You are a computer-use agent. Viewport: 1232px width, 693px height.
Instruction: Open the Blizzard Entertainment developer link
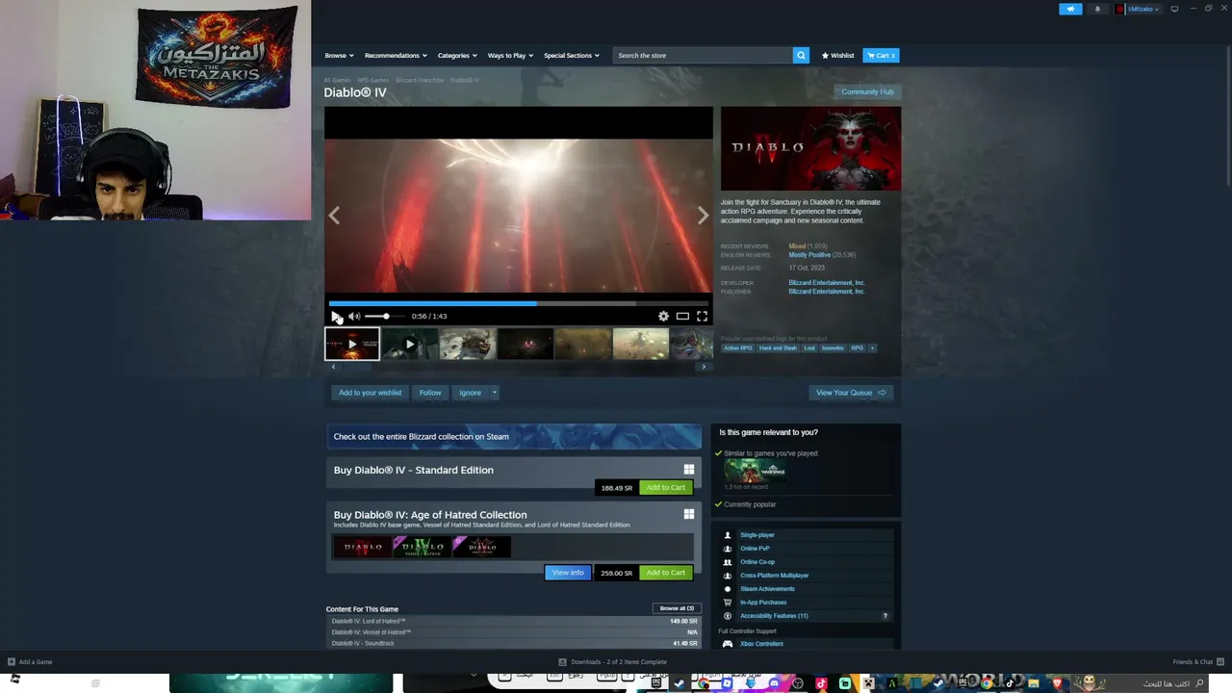click(827, 283)
